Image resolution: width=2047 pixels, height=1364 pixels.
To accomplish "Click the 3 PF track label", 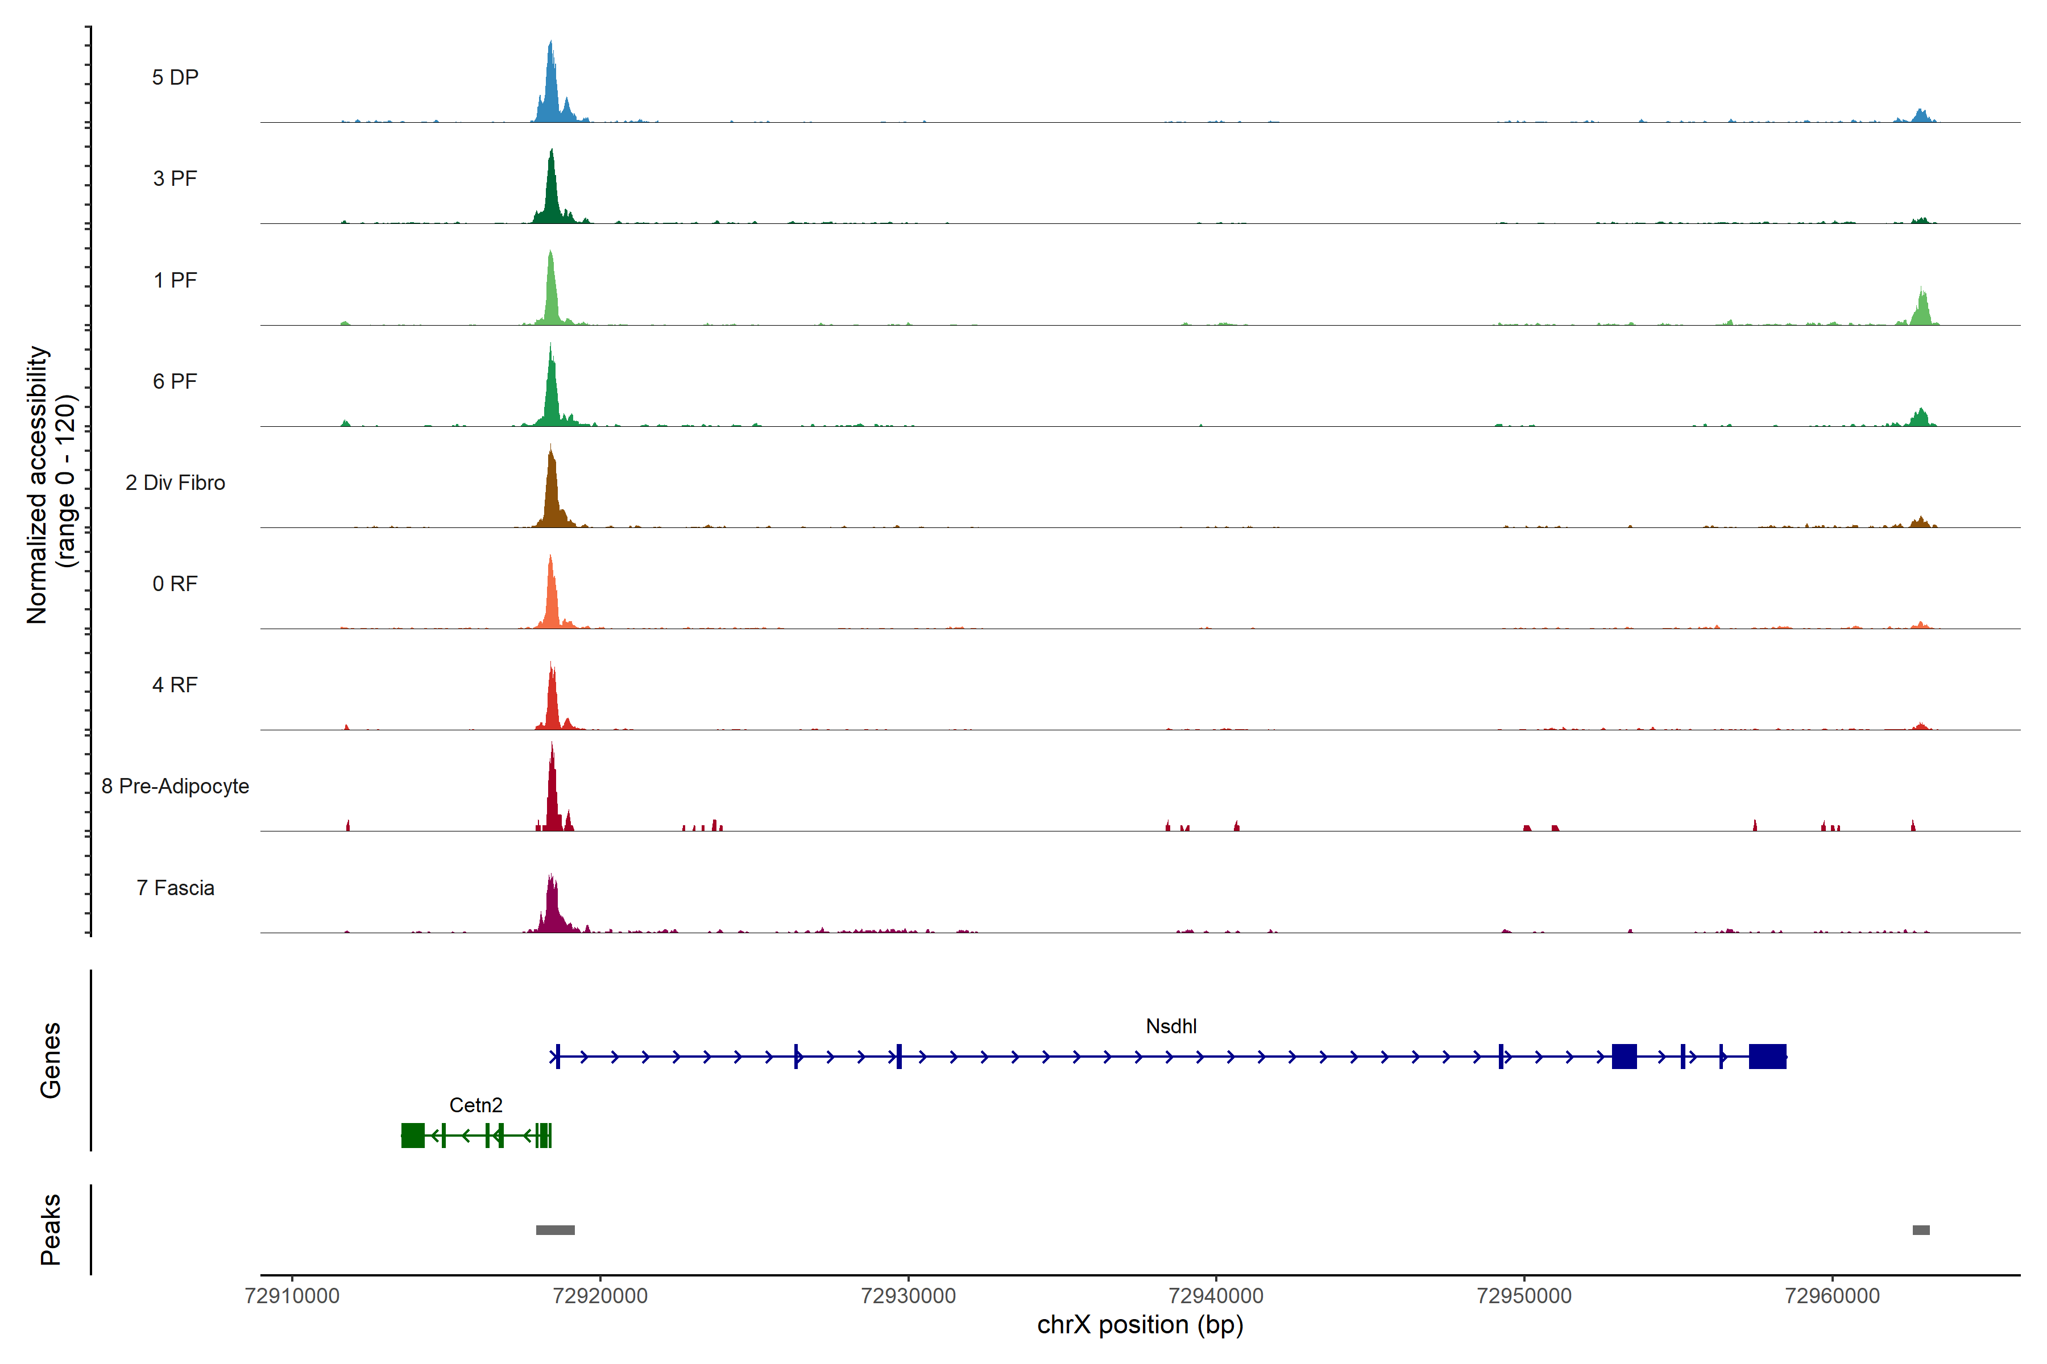I will click(x=175, y=178).
